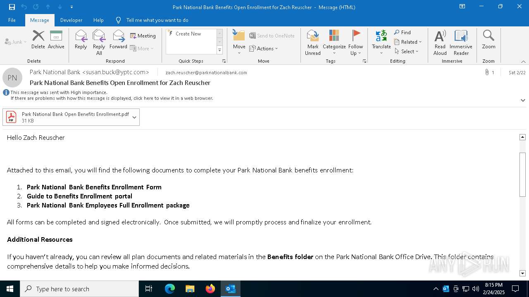Open the Categorize color menu
Screen dimensions: 529x297
point(334,42)
